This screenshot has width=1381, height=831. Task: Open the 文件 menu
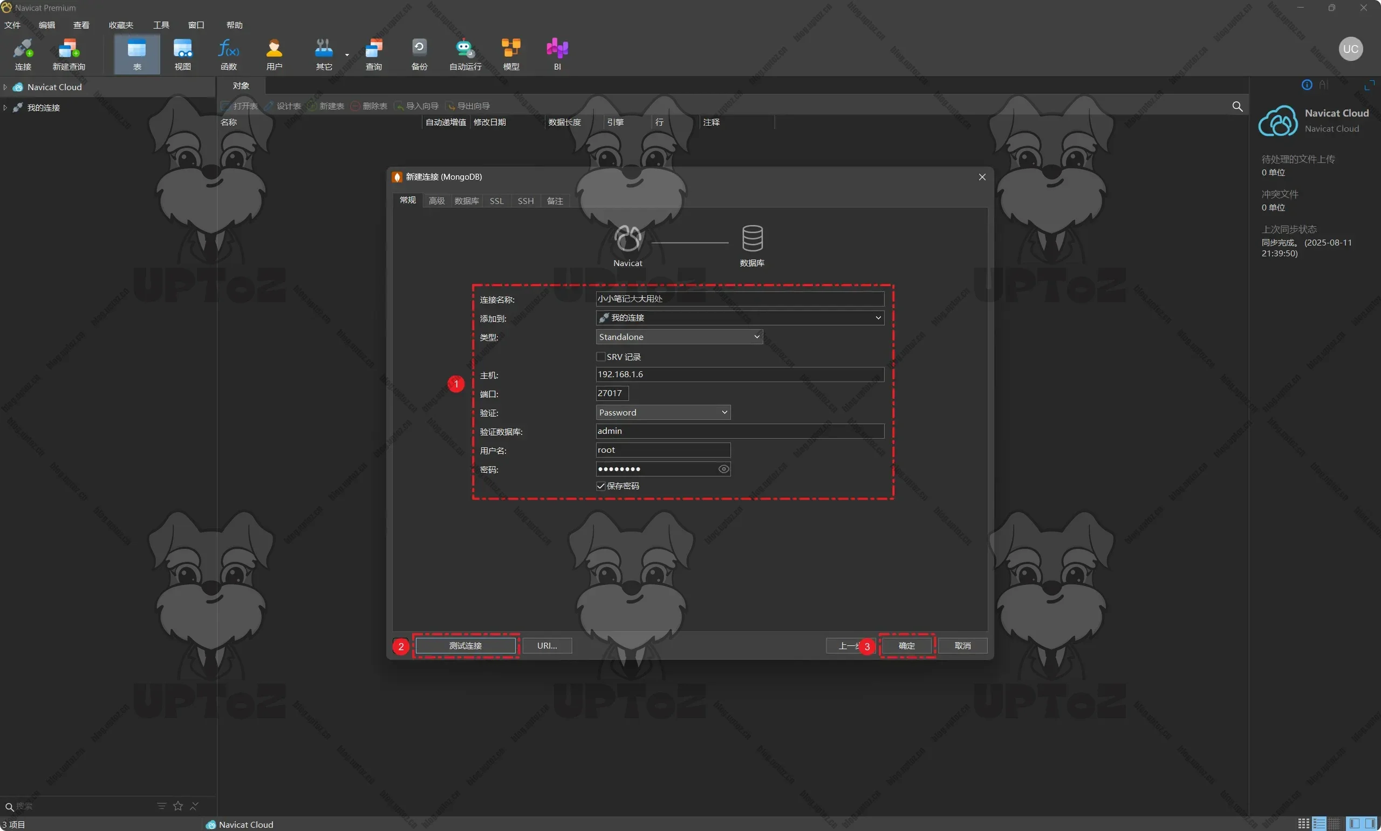pos(12,25)
